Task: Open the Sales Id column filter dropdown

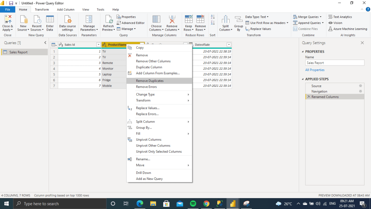Action: point(98,45)
